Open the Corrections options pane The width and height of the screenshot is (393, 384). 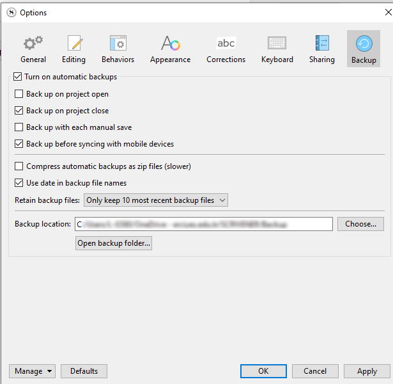point(226,49)
